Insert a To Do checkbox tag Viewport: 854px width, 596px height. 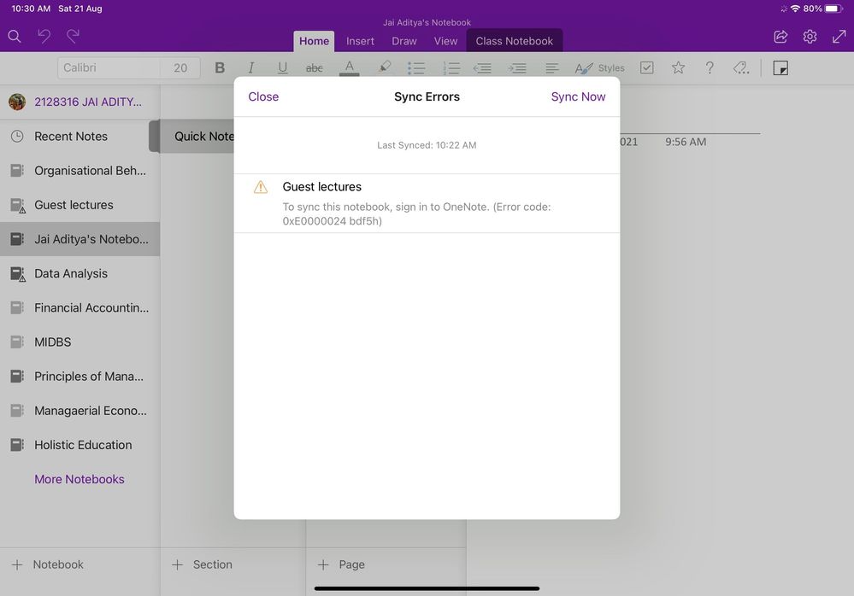(646, 68)
